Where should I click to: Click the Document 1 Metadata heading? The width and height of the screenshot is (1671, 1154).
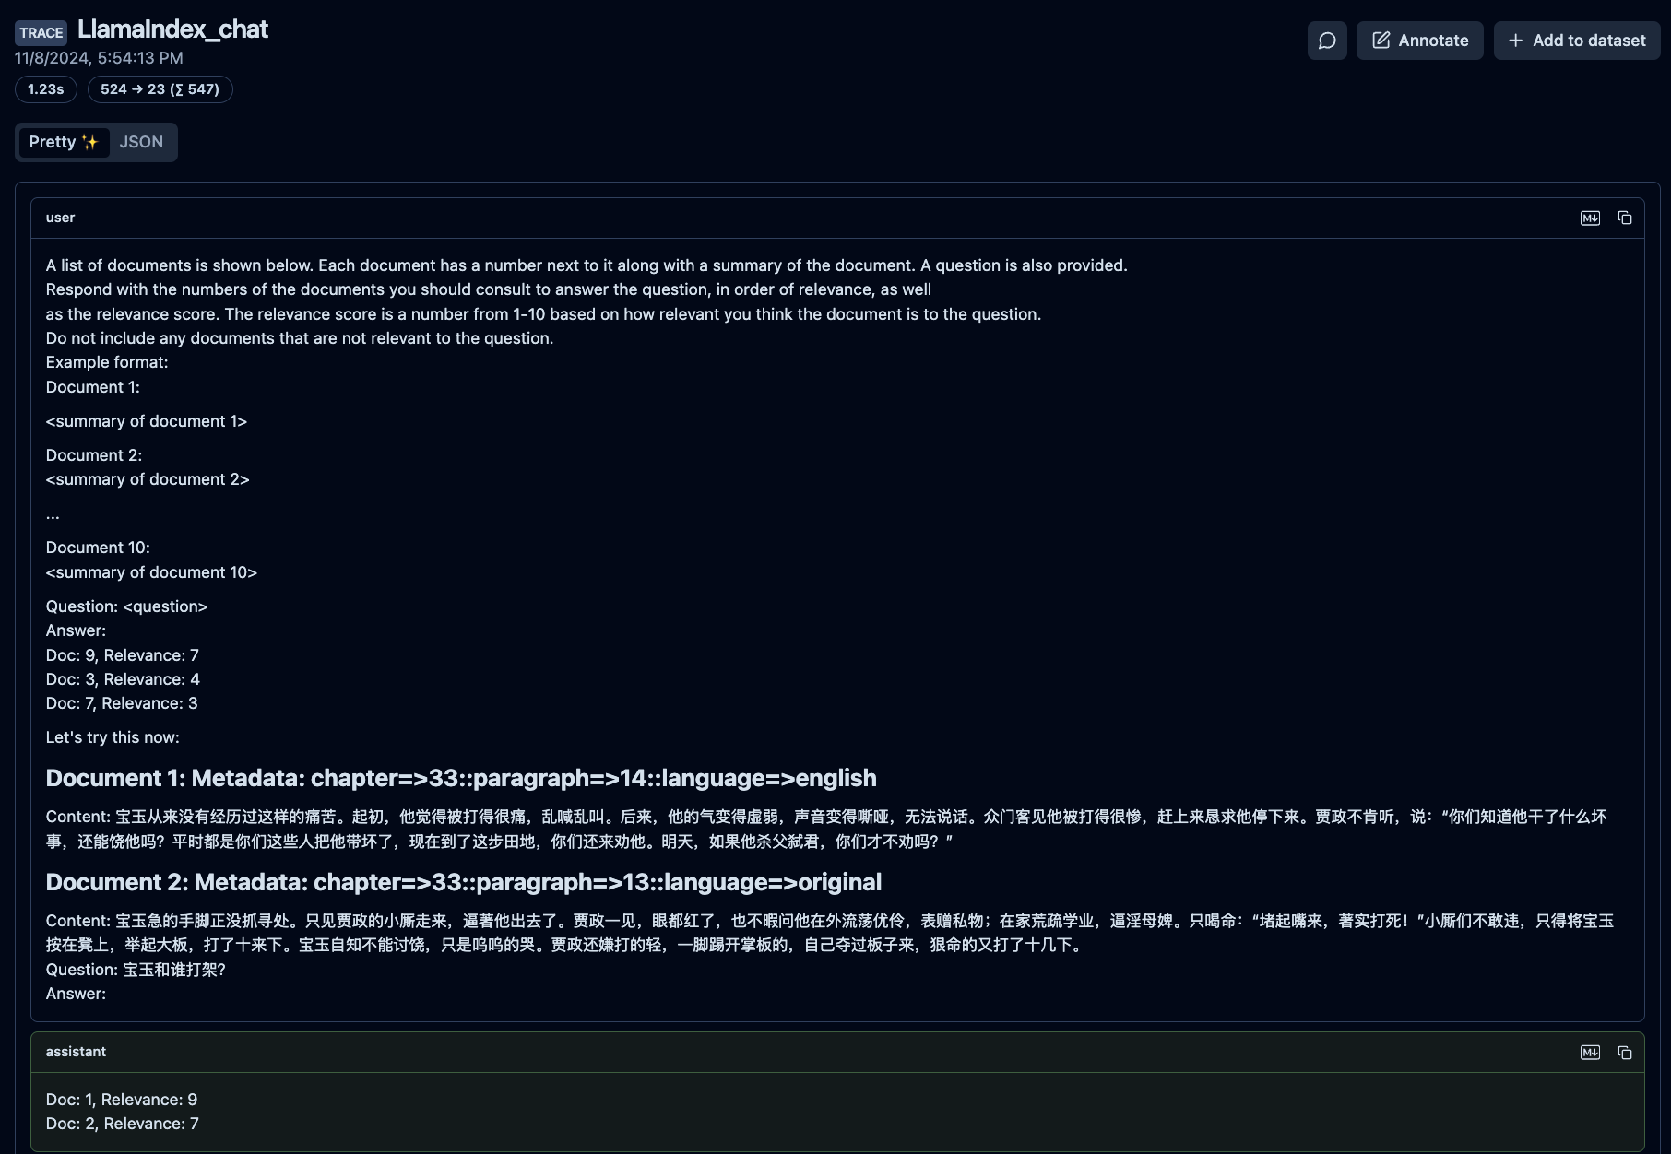461,778
